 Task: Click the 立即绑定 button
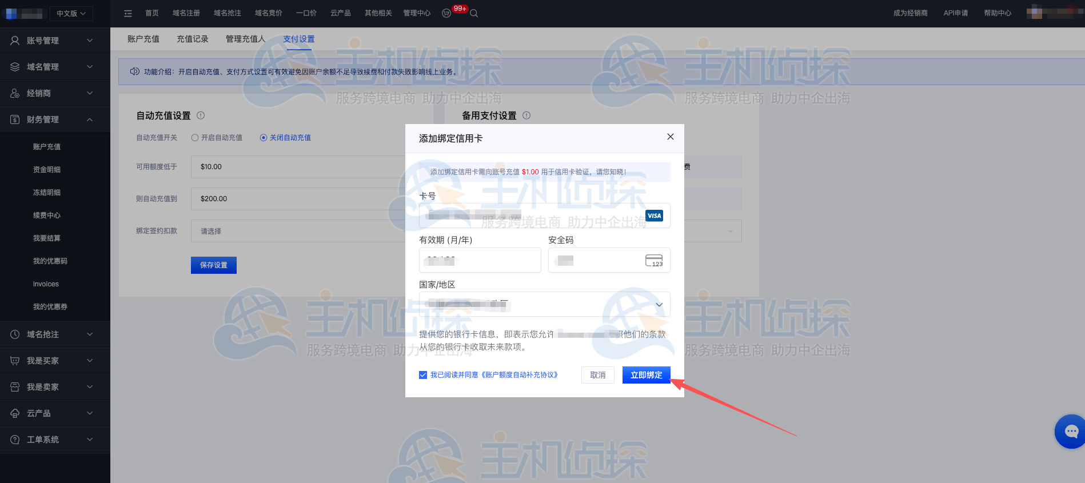click(x=646, y=375)
